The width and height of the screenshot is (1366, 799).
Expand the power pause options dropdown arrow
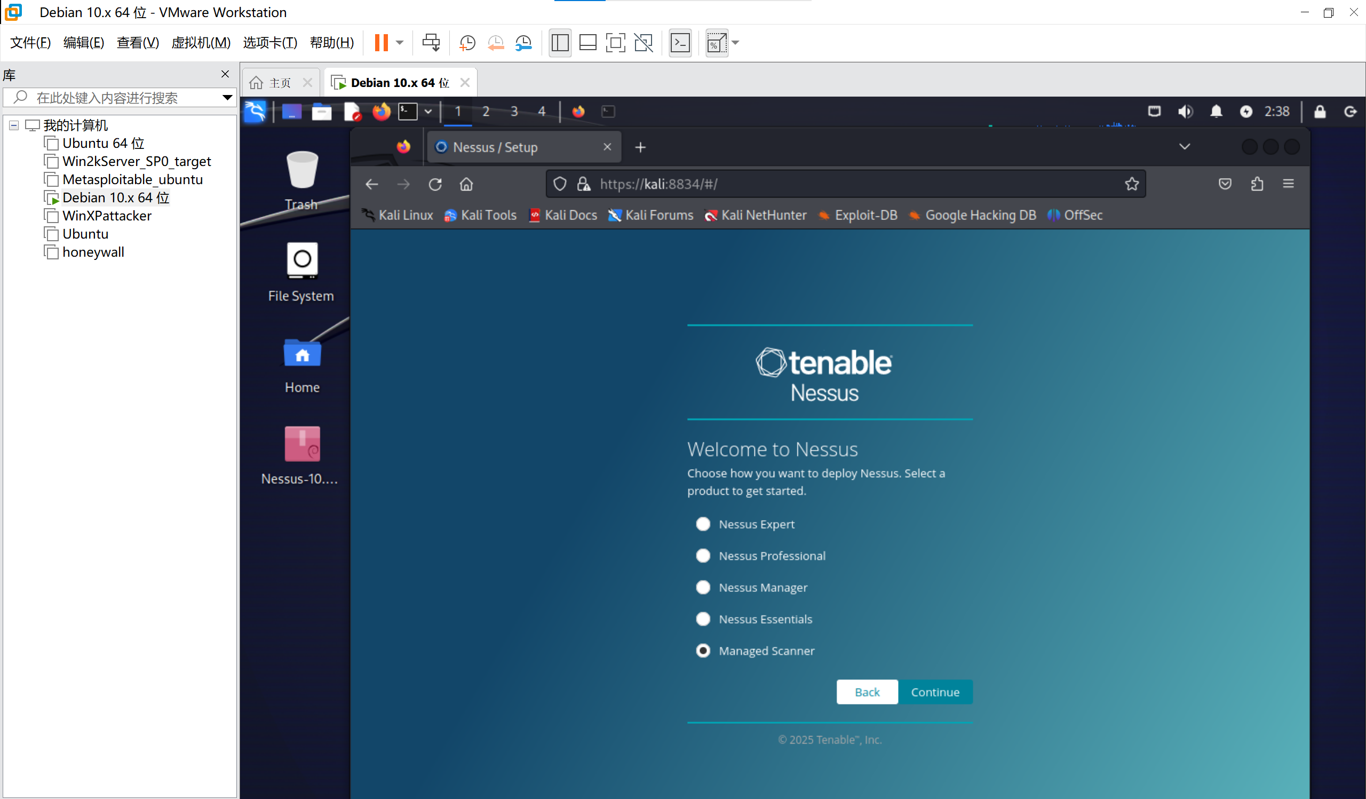pyautogui.click(x=400, y=42)
